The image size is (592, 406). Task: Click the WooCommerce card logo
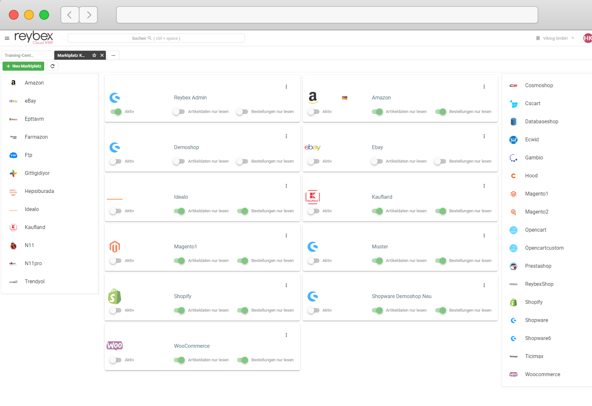click(x=115, y=346)
